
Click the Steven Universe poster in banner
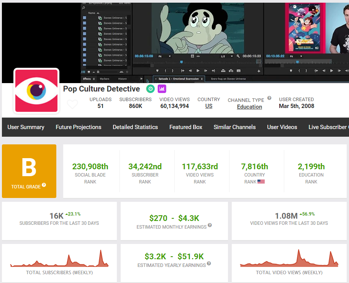coord(305,28)
